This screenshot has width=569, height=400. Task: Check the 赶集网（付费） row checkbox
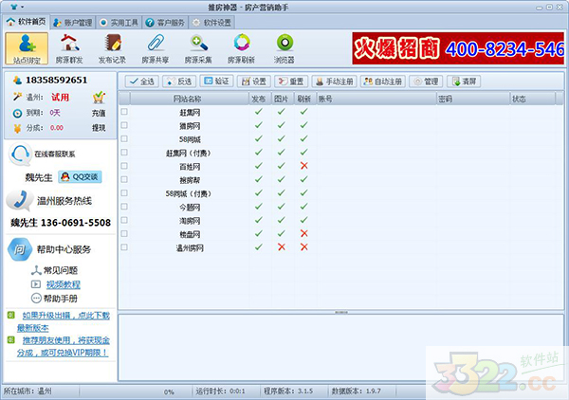pos(124,153)
